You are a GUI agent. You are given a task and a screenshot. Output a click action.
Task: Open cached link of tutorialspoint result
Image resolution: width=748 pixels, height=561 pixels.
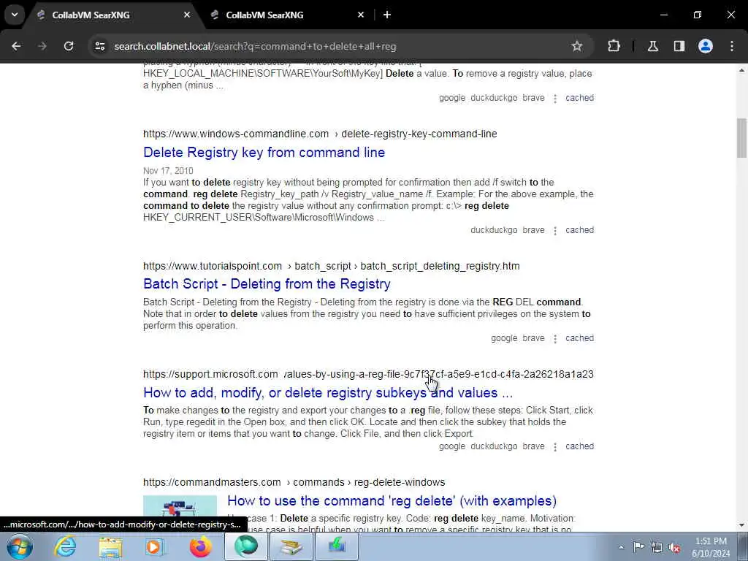[x=579, y=338]
